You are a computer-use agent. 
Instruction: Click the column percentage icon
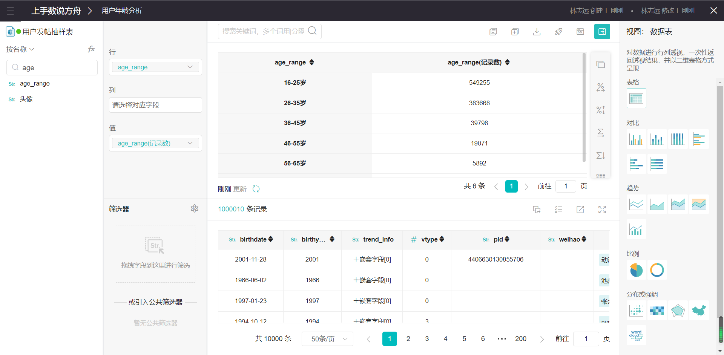(601, 110)
